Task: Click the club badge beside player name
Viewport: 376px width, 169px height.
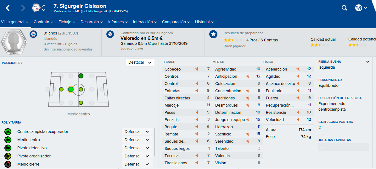Action: click(36, 8)
